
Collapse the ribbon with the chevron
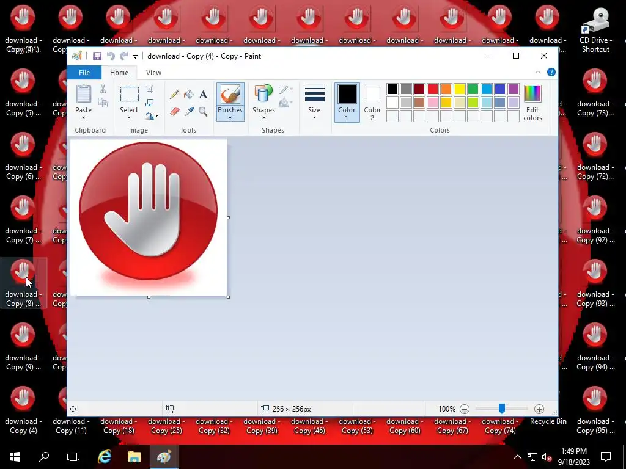pos(538,72)
